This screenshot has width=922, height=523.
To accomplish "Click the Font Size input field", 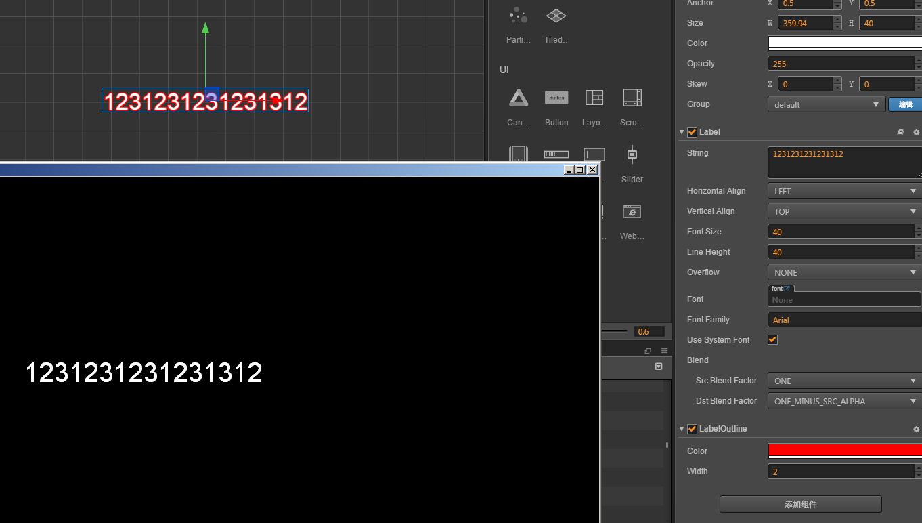I will pos(841,232).
